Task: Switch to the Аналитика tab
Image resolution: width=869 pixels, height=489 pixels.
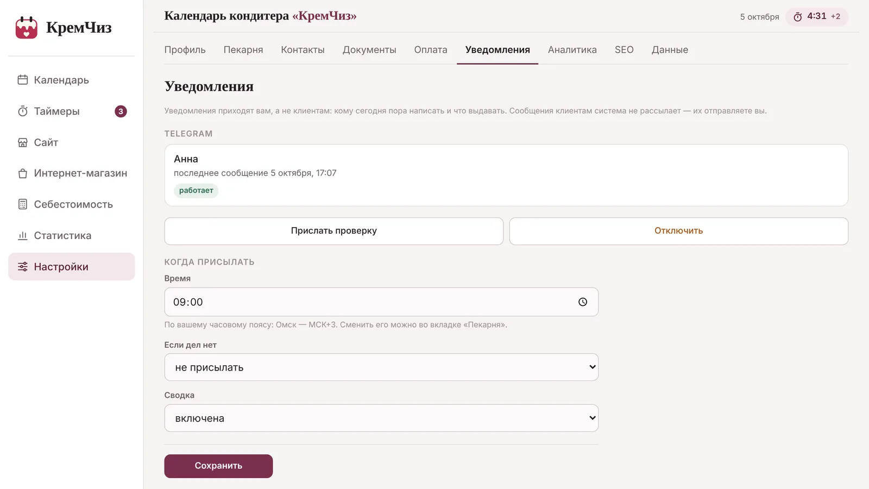Action: pyautogui.click(x=572, y=49)
